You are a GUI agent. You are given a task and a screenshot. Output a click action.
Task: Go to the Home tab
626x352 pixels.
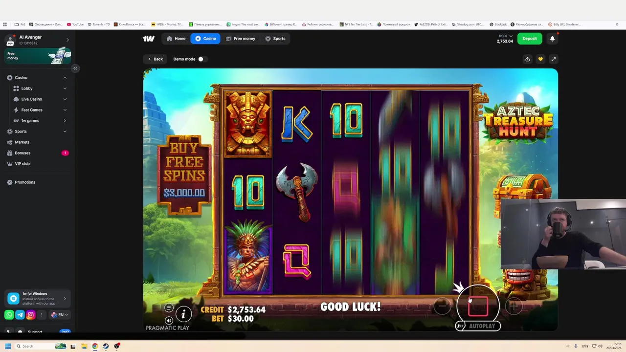coord(176,39)
